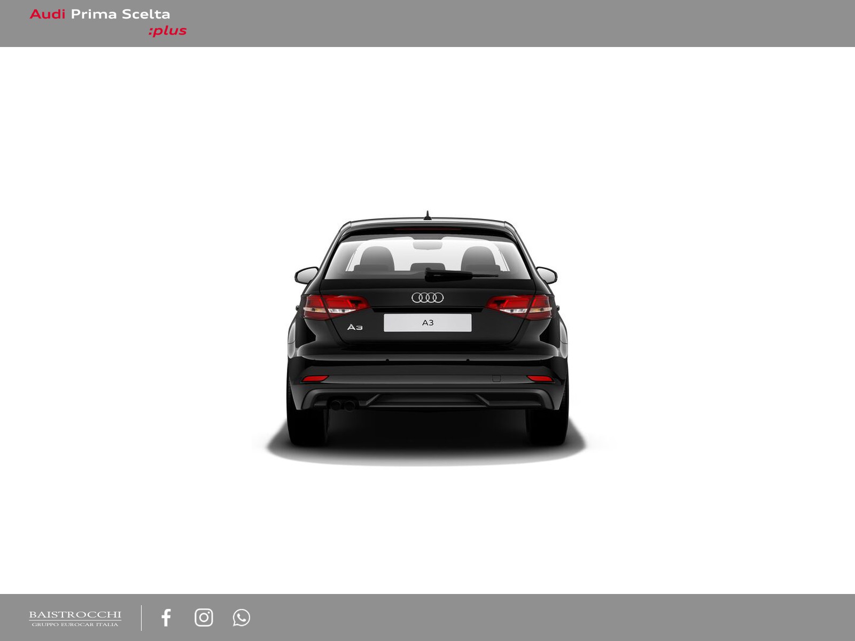Click the black Audi A3 rear image
Image resolution: width=855 pixels, height=641 pixels.
click(x=428, y=339)
